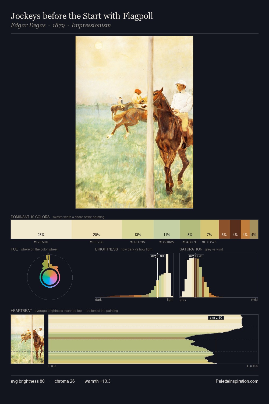Click the 'avg L 80' brightness label

[157, 256]
